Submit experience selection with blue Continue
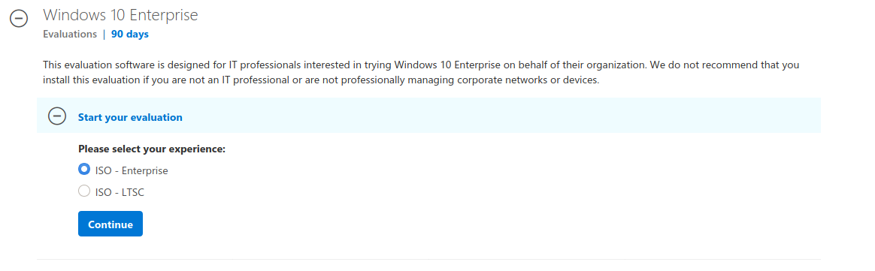Viewport: 875px width, 271px height. (111, 224)
